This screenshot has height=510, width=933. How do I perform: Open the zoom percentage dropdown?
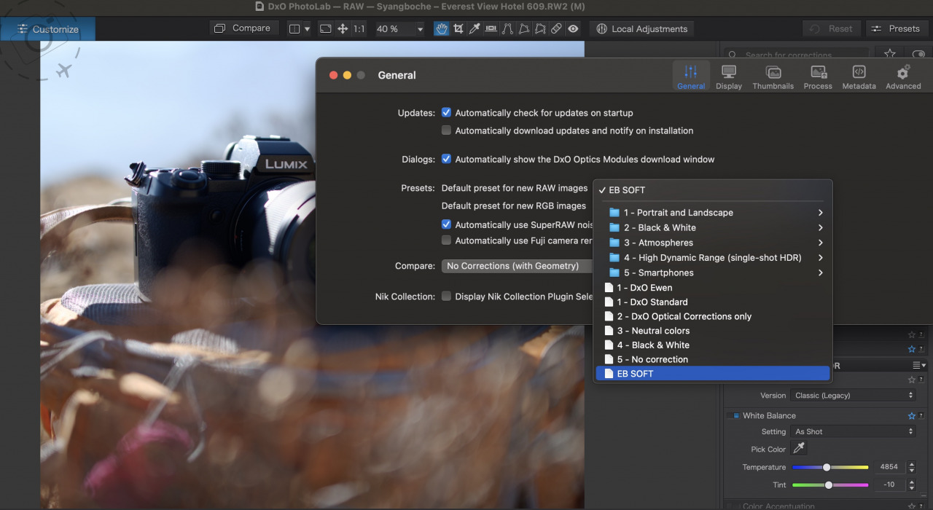[x=418, y=28]
